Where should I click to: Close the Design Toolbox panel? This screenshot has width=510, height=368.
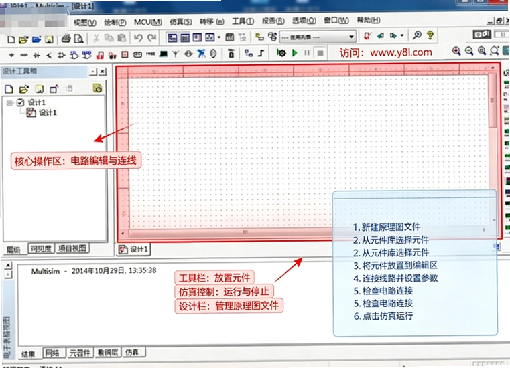click(103, 72)
